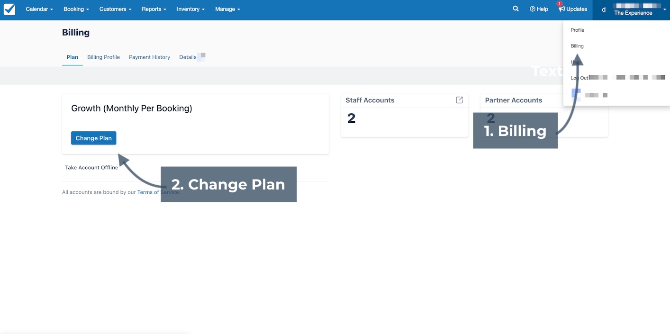670x334 pixels.
Task: Open the Updates announcements
Action: click(573, 9)
